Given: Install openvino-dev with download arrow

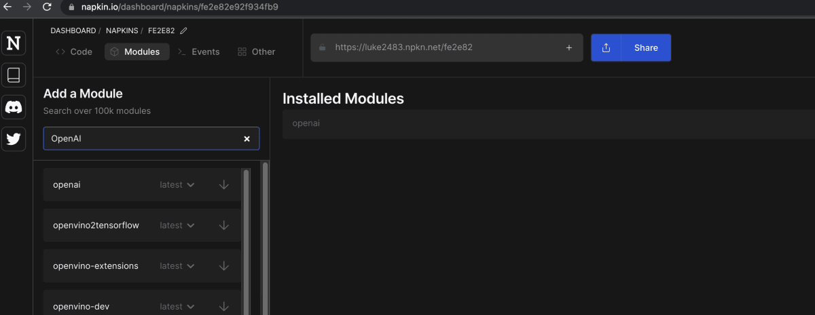Looking at the screenshot, I should point(224,307).
